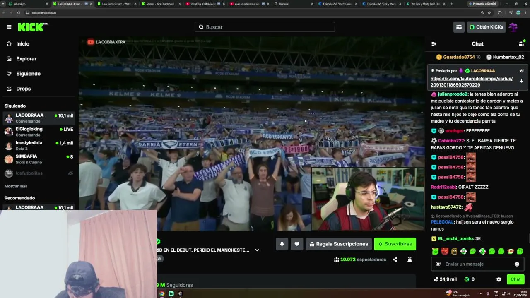
Task: Click the 10.072 espectadores viewer count
Action: (x=360, y=260)
